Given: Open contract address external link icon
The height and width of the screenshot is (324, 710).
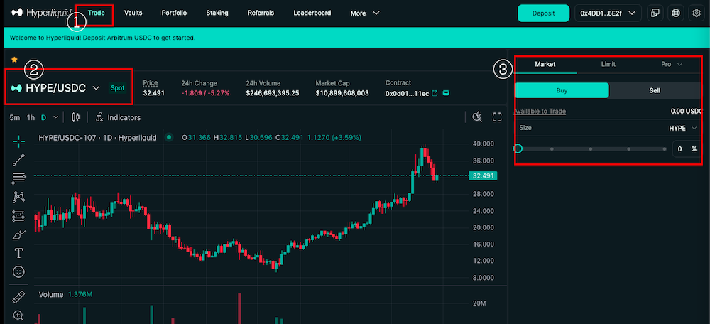Looking at the screenshot, I should [435, 93].
